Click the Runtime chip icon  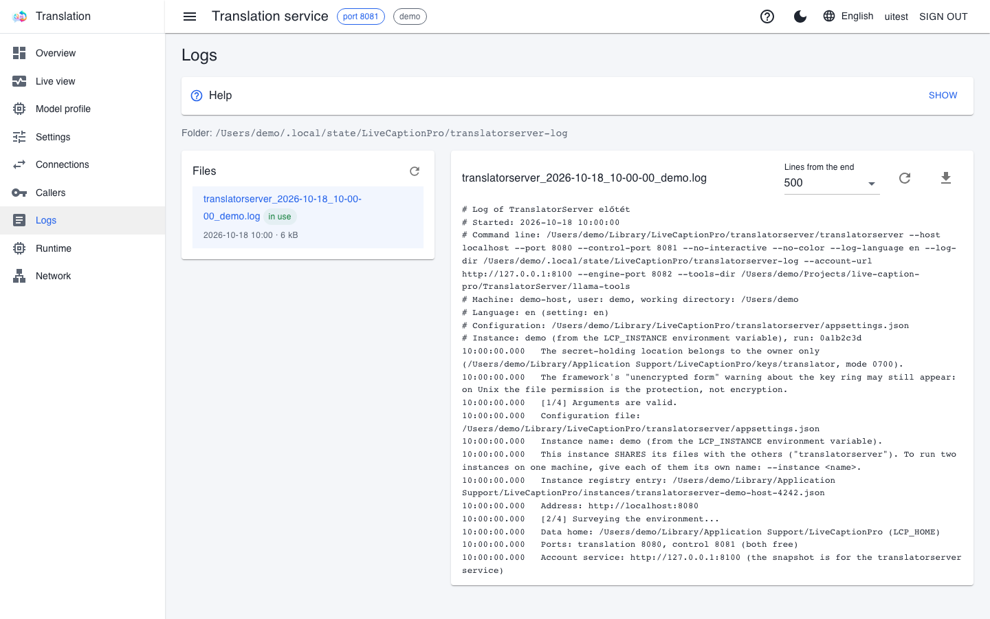[x=19, y=248]
